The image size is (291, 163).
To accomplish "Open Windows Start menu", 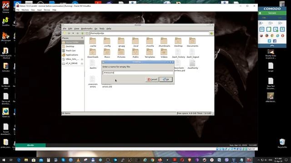I will point(4,160).
